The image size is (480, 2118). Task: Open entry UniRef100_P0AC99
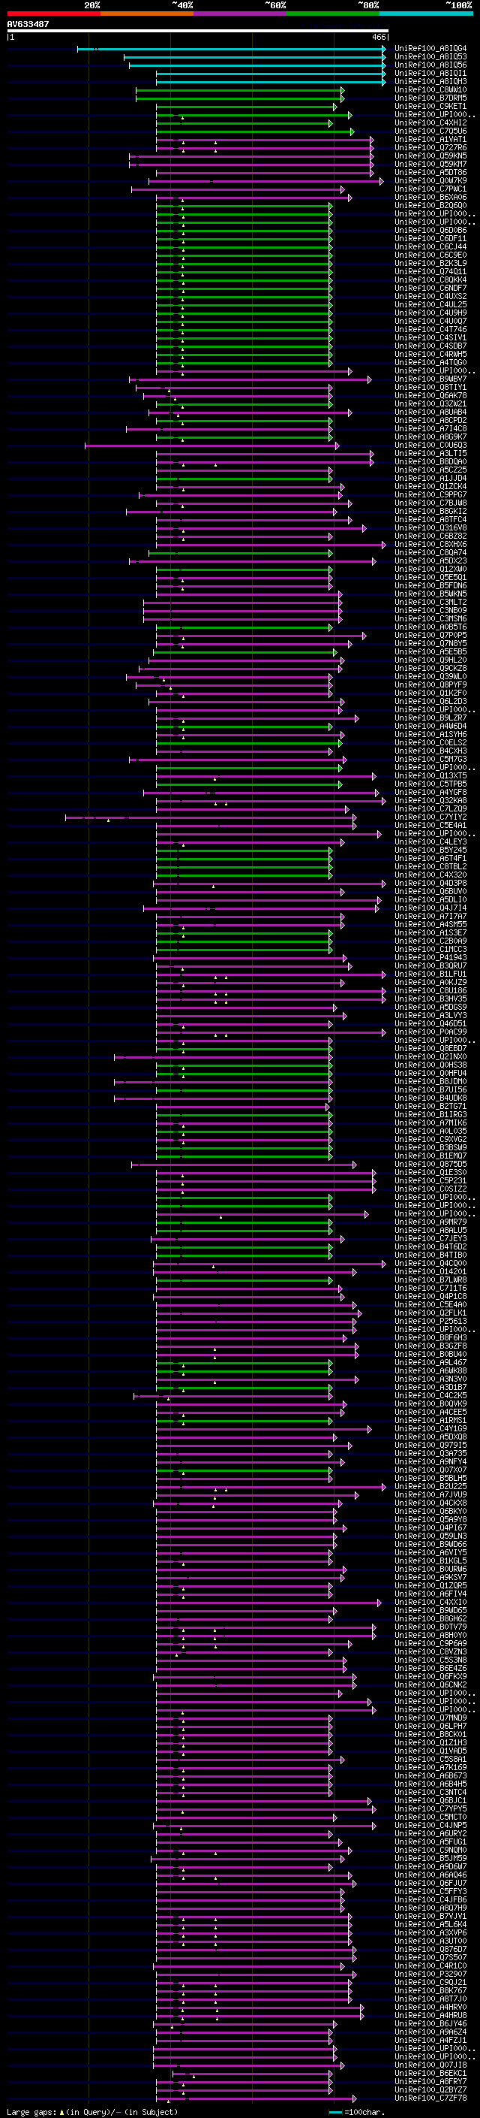430,1032
